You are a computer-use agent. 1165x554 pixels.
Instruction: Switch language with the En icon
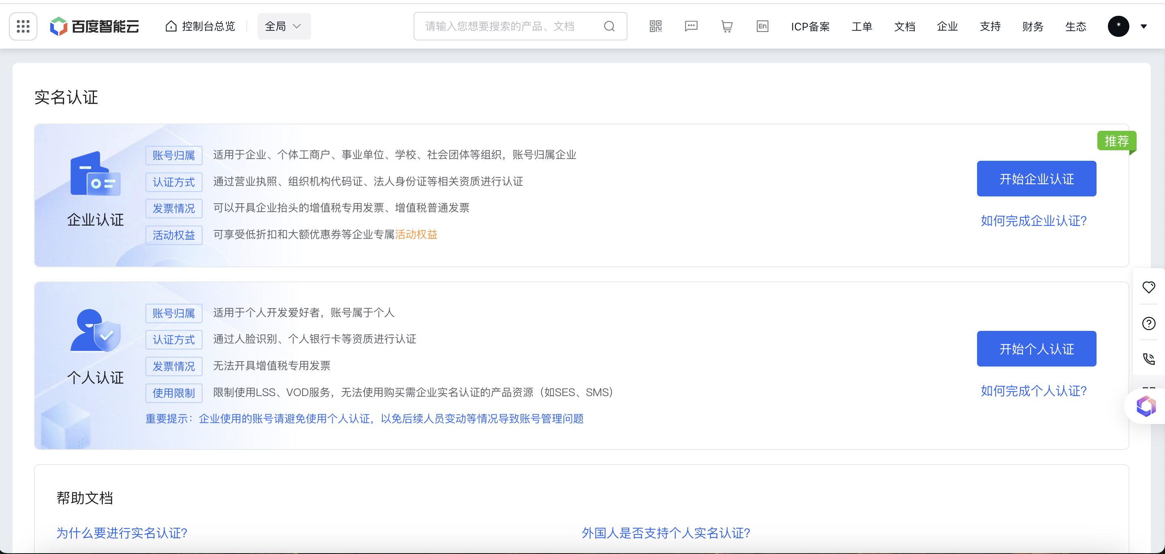pyautogui.click(x=762, y=26)
